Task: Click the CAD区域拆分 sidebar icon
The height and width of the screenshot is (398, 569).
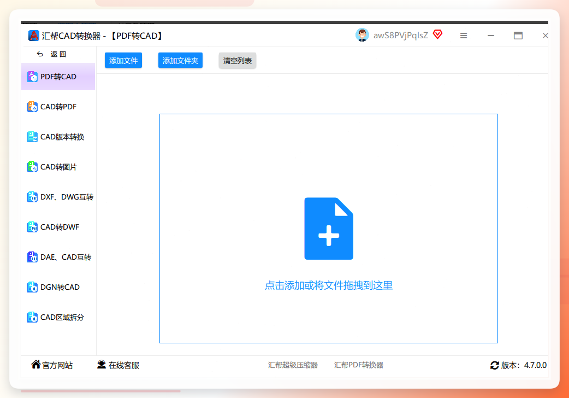Action: [32, 317]
